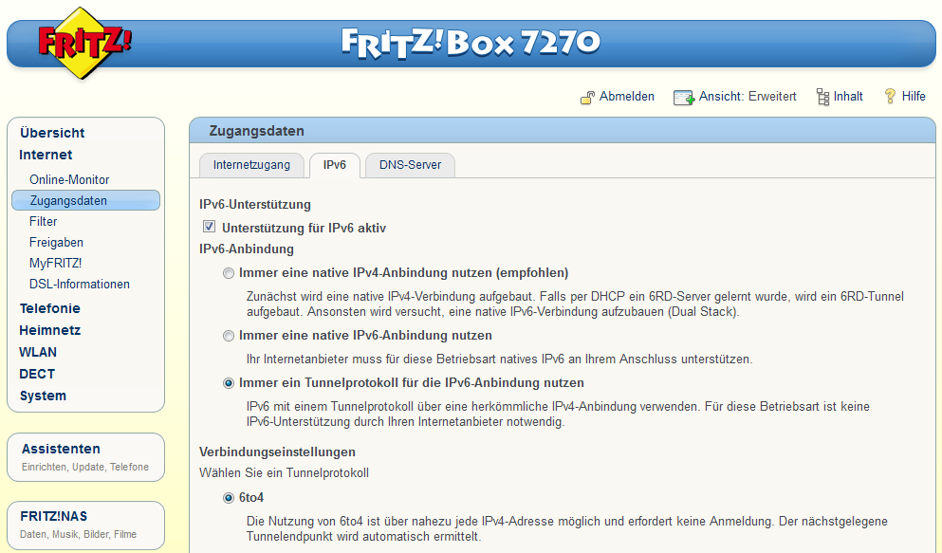Click description starting 'IPv6 mit einem Tunnelprotokoll'
The image size is (942, 553).
558,415
